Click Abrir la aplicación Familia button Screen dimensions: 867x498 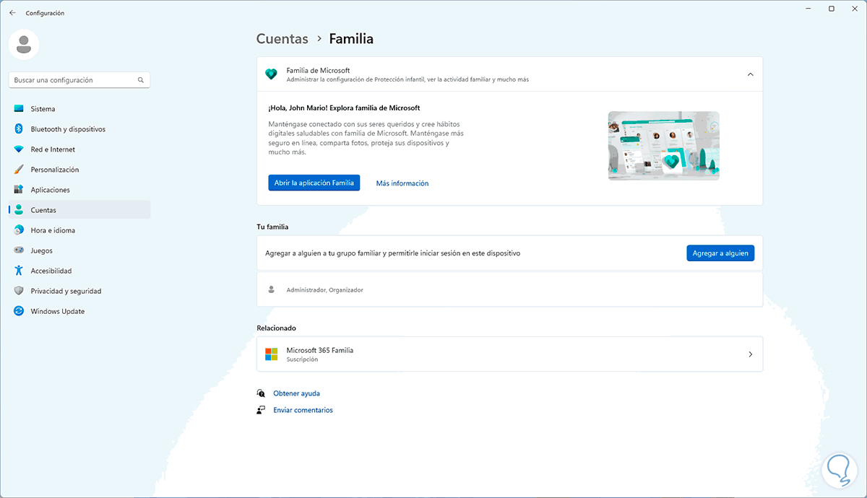tap(314, 183)
